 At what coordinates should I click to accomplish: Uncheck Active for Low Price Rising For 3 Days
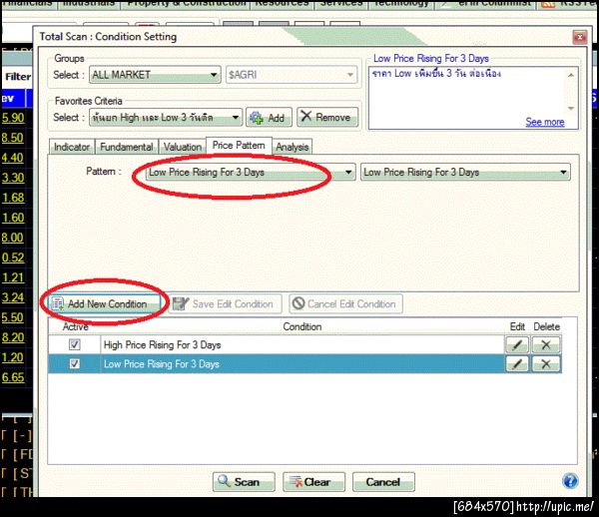click(75, 363)
